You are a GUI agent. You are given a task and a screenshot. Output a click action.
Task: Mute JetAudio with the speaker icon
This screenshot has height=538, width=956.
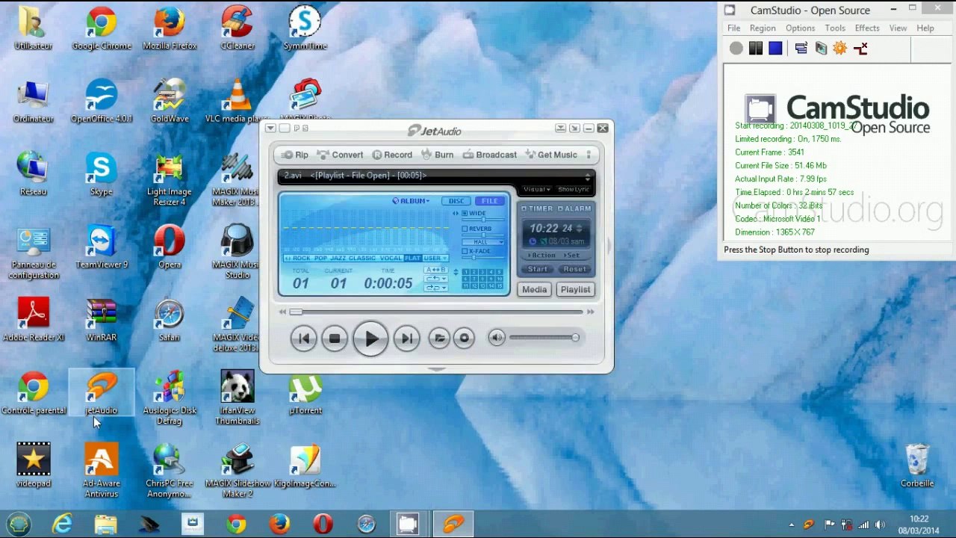497,338
